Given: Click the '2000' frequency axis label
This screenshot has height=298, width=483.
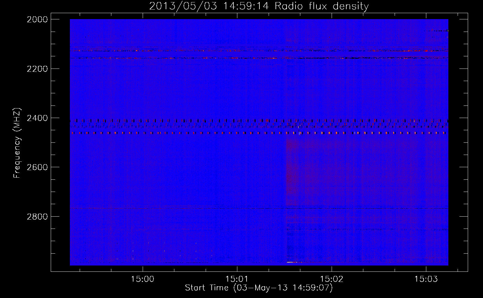Looking at the screenshot, I should pos(37,19).
